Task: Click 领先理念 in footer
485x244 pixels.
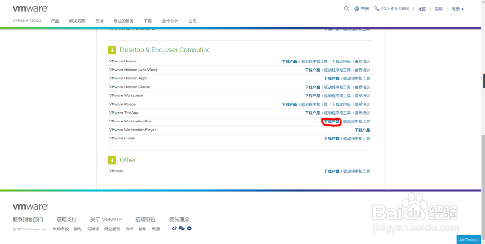Action: (x=179, y=220)
